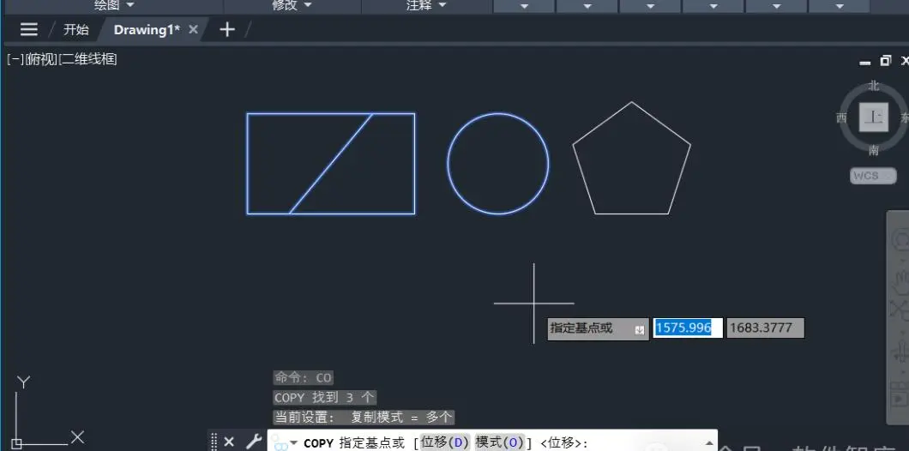The height and width of the screenshot is (451, 909).
Task: Switch to the 开始 (Start) tab
Action: [76, 29]
